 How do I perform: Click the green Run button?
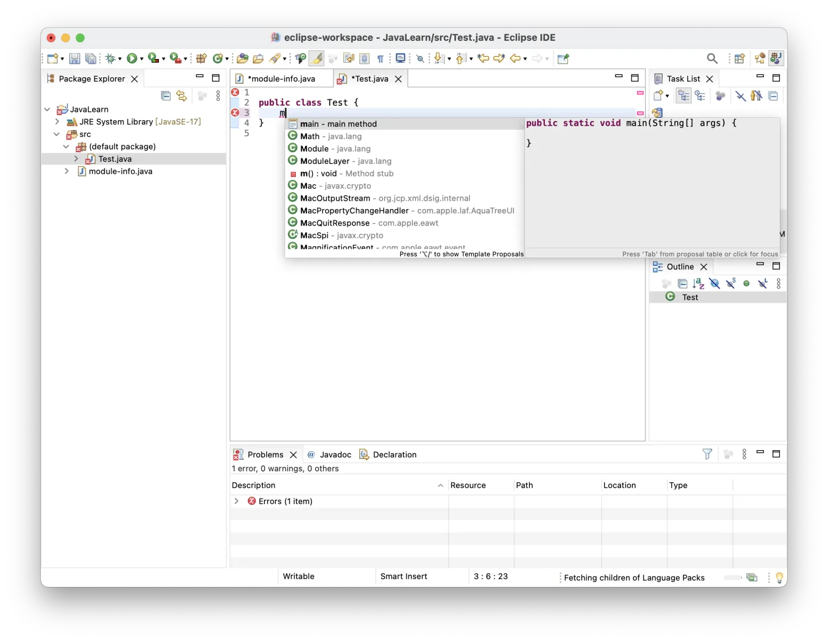131,58
